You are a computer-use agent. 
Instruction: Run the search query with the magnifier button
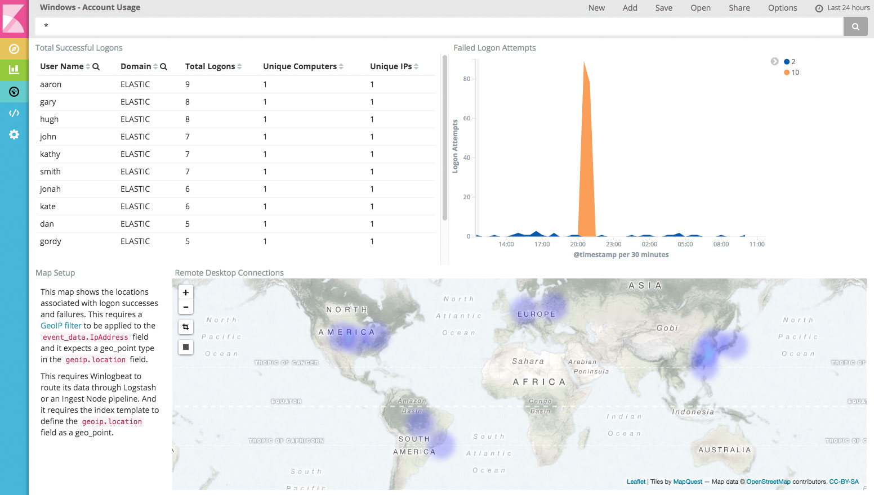pos(855,26)
